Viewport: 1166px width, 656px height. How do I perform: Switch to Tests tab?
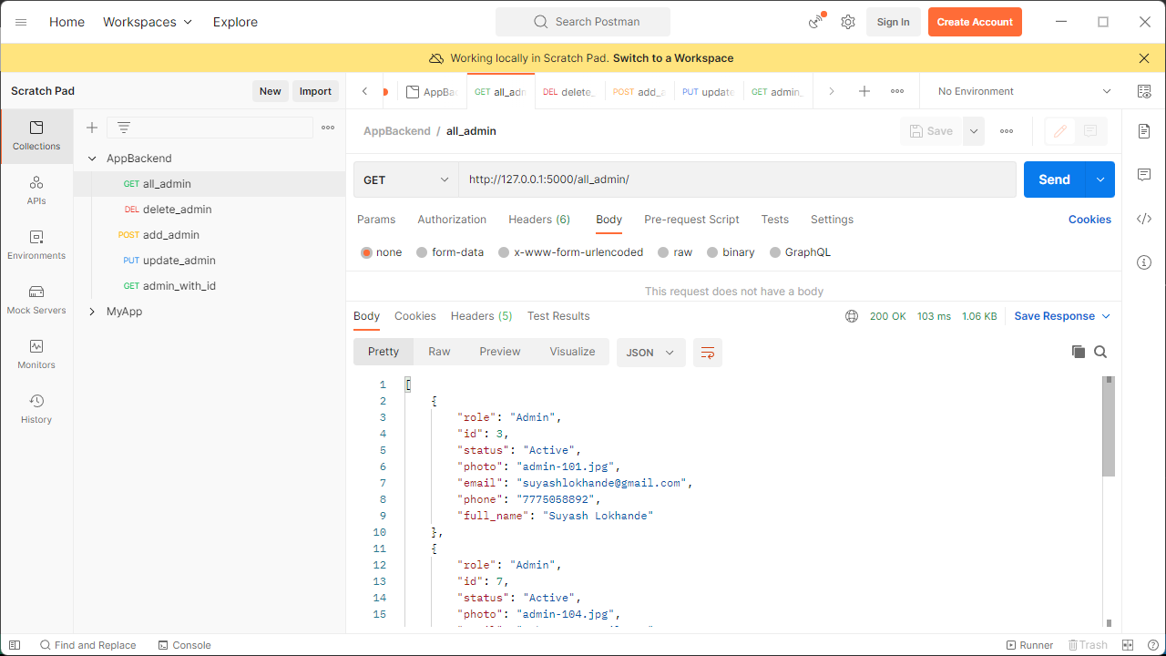click(x=775, y=220)
